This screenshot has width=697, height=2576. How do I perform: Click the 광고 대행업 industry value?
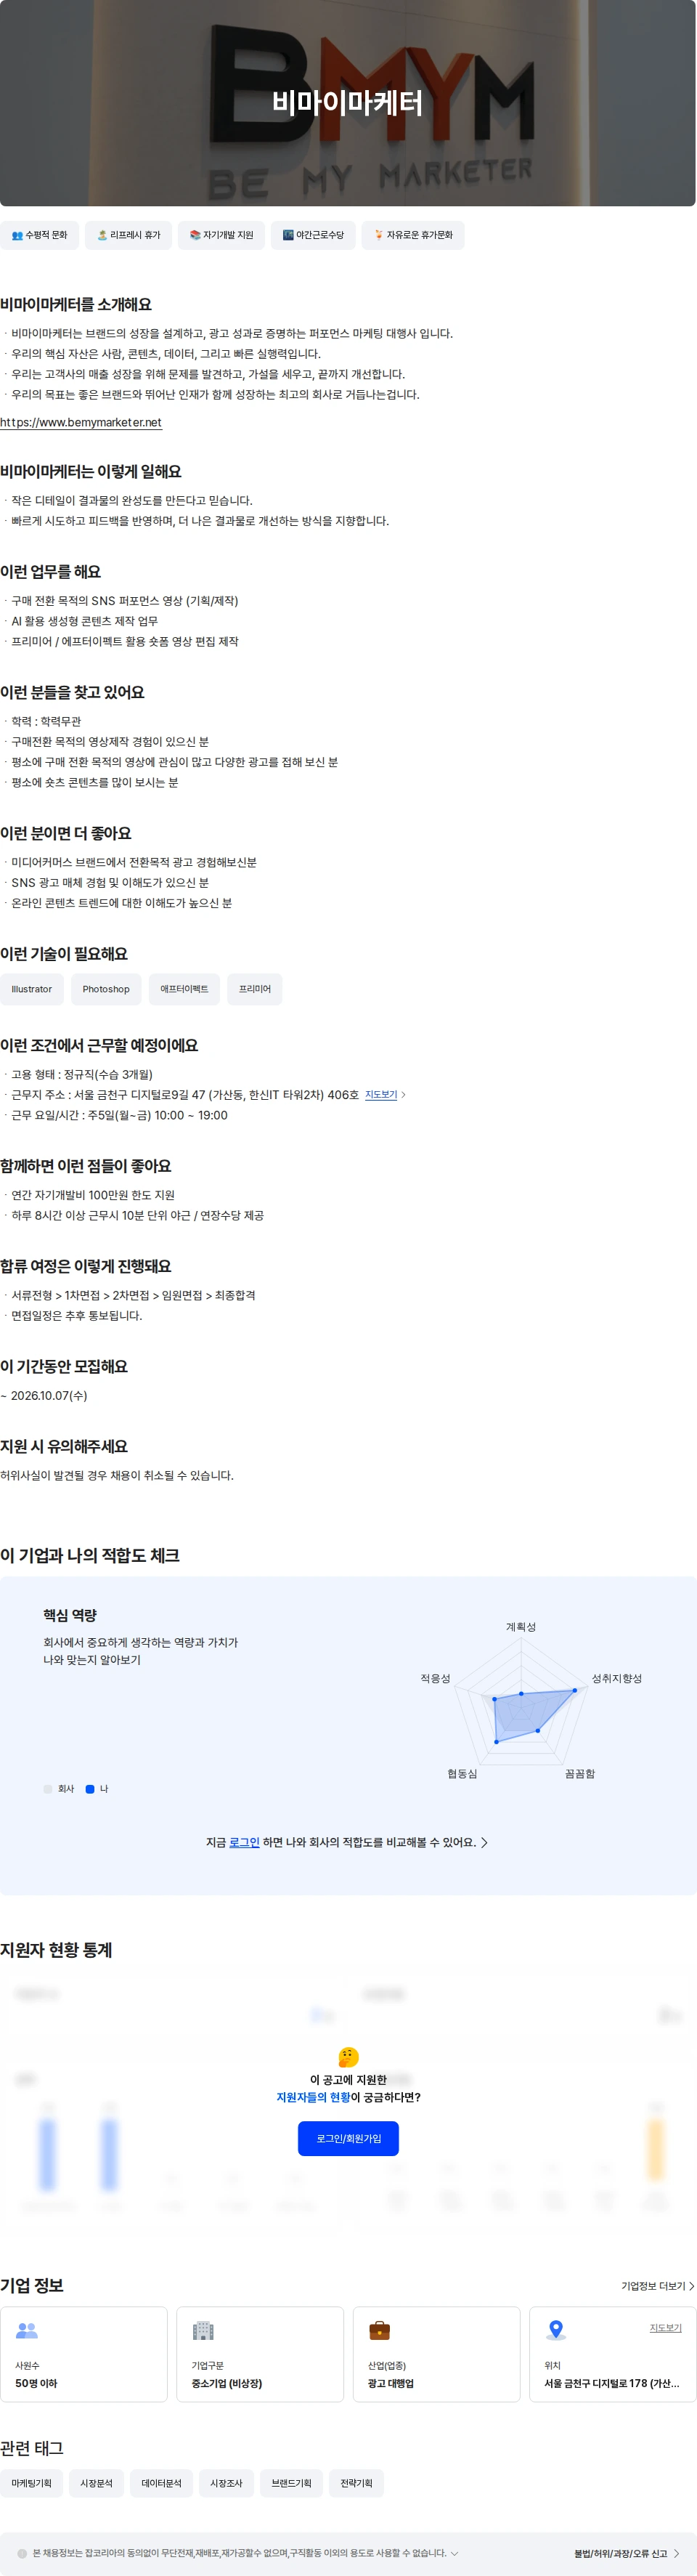[391, 2383]
